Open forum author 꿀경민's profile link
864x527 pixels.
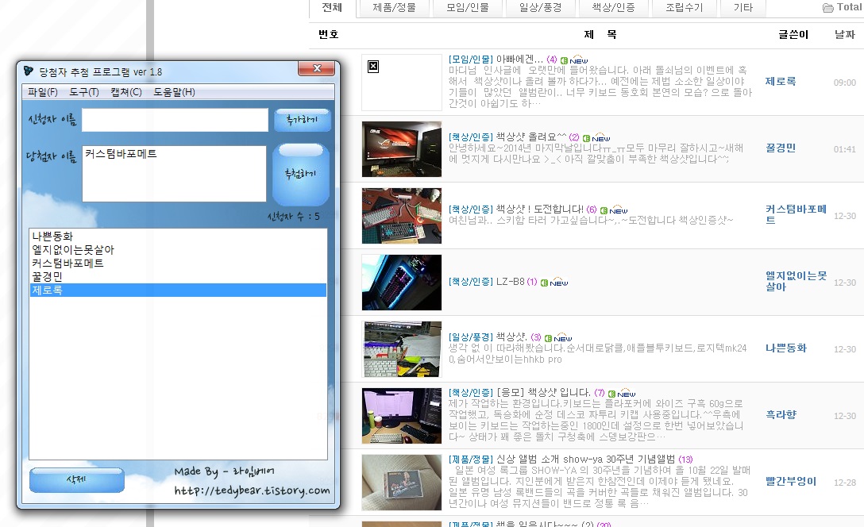pyautogui.click(x=781, y=148)
